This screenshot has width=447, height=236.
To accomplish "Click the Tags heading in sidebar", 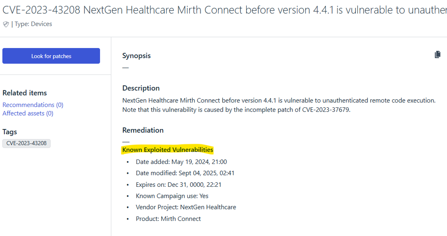I will pos(10,132).
